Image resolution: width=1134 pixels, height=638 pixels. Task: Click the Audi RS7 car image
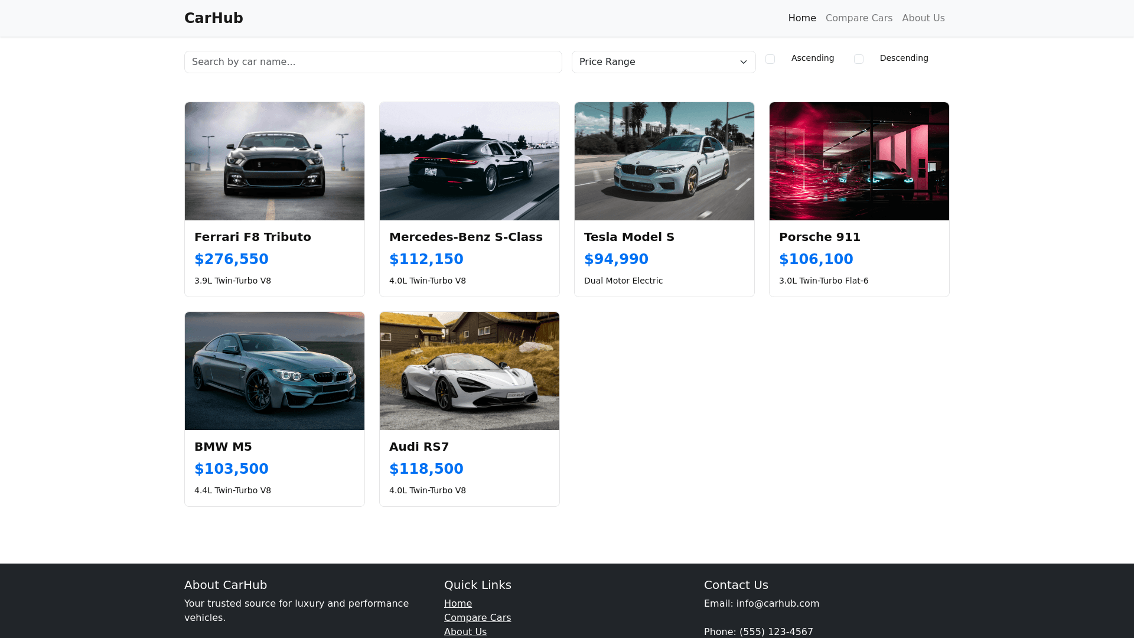point(470,371)
